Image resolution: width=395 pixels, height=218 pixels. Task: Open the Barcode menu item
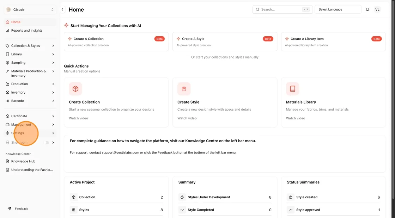click(30, 101)
